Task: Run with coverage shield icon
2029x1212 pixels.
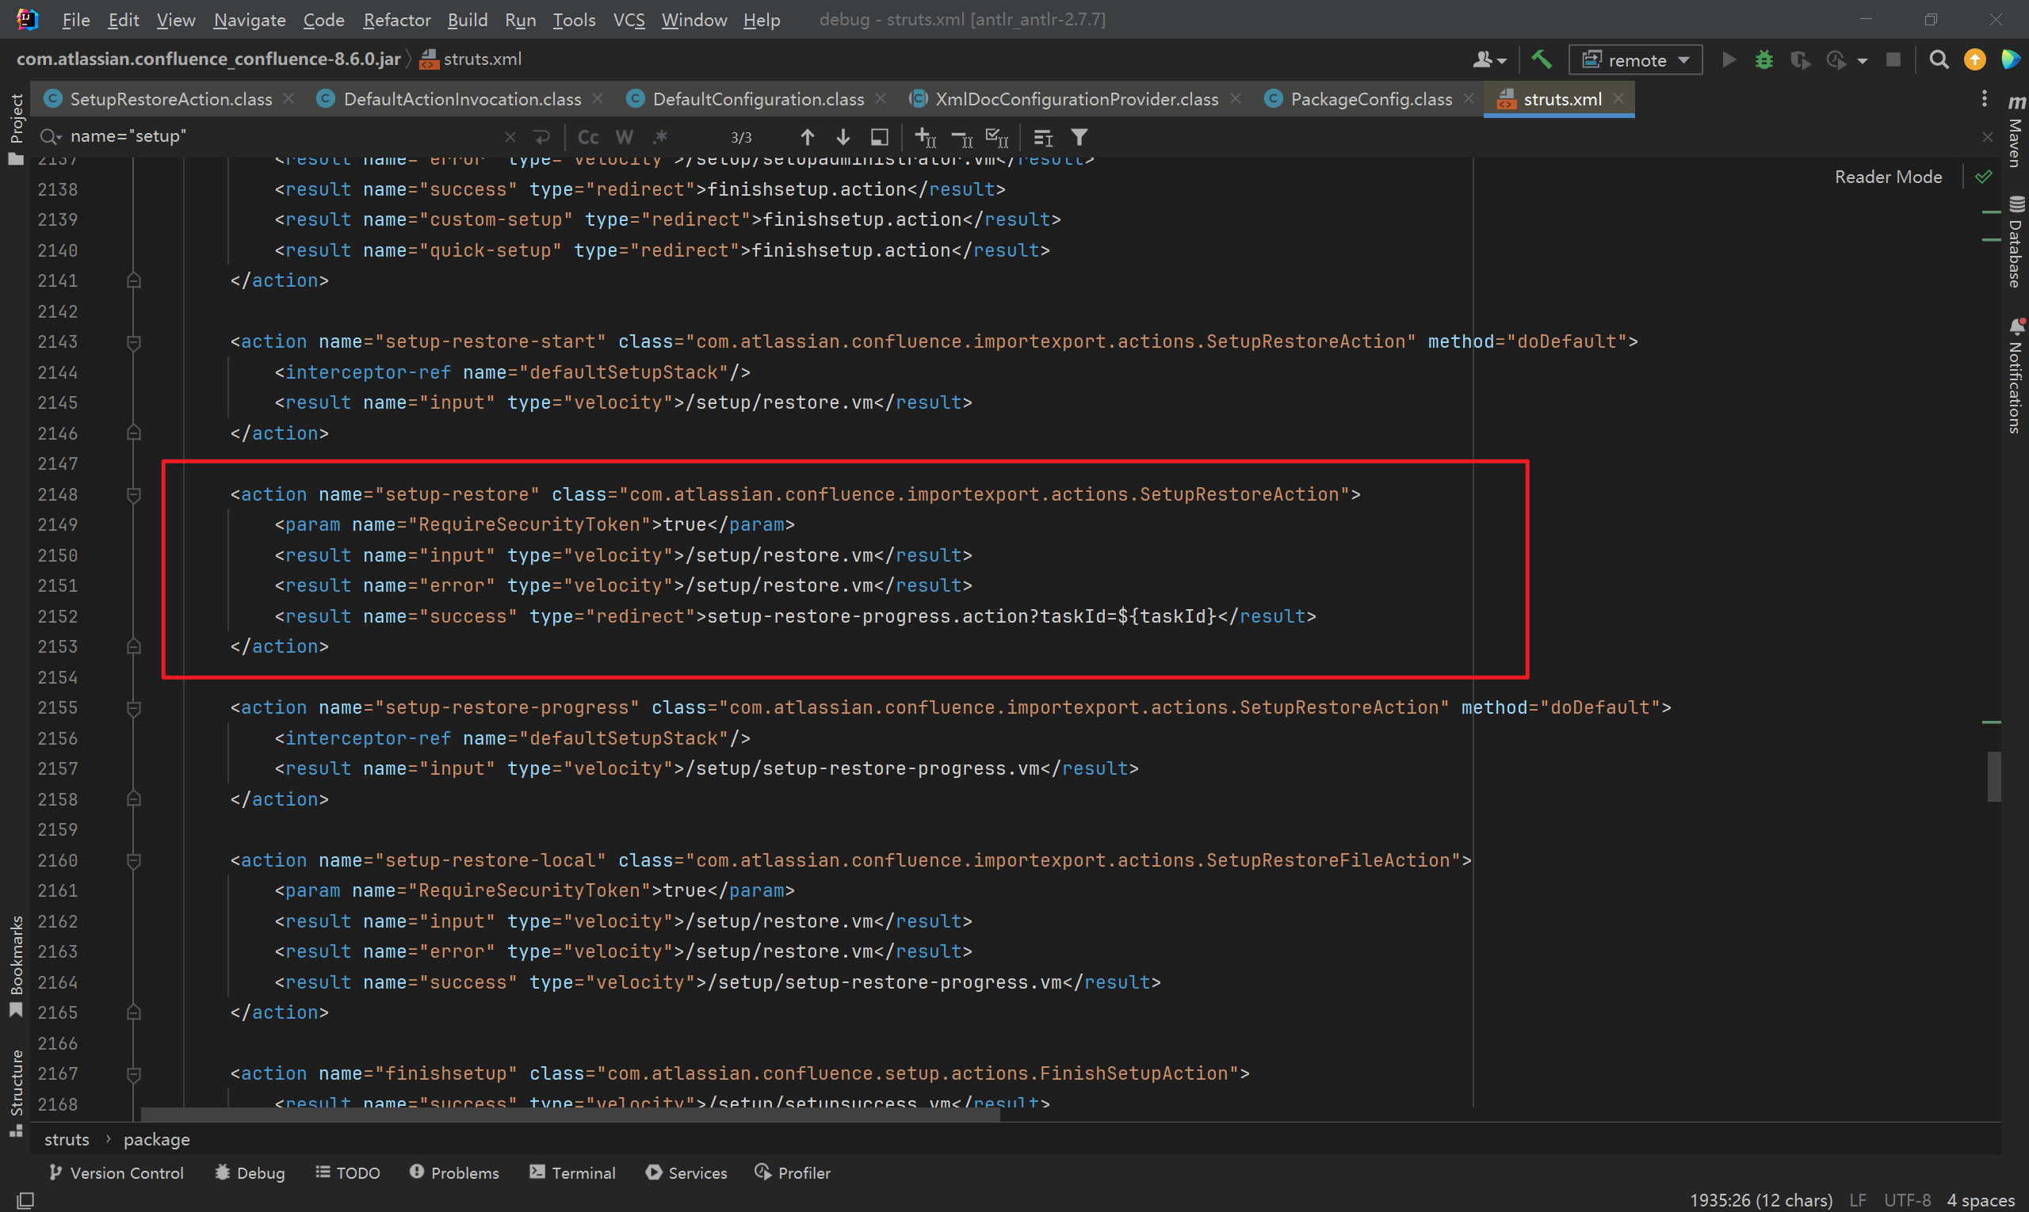Action: pyautogui.click(x=1799, y=59)
